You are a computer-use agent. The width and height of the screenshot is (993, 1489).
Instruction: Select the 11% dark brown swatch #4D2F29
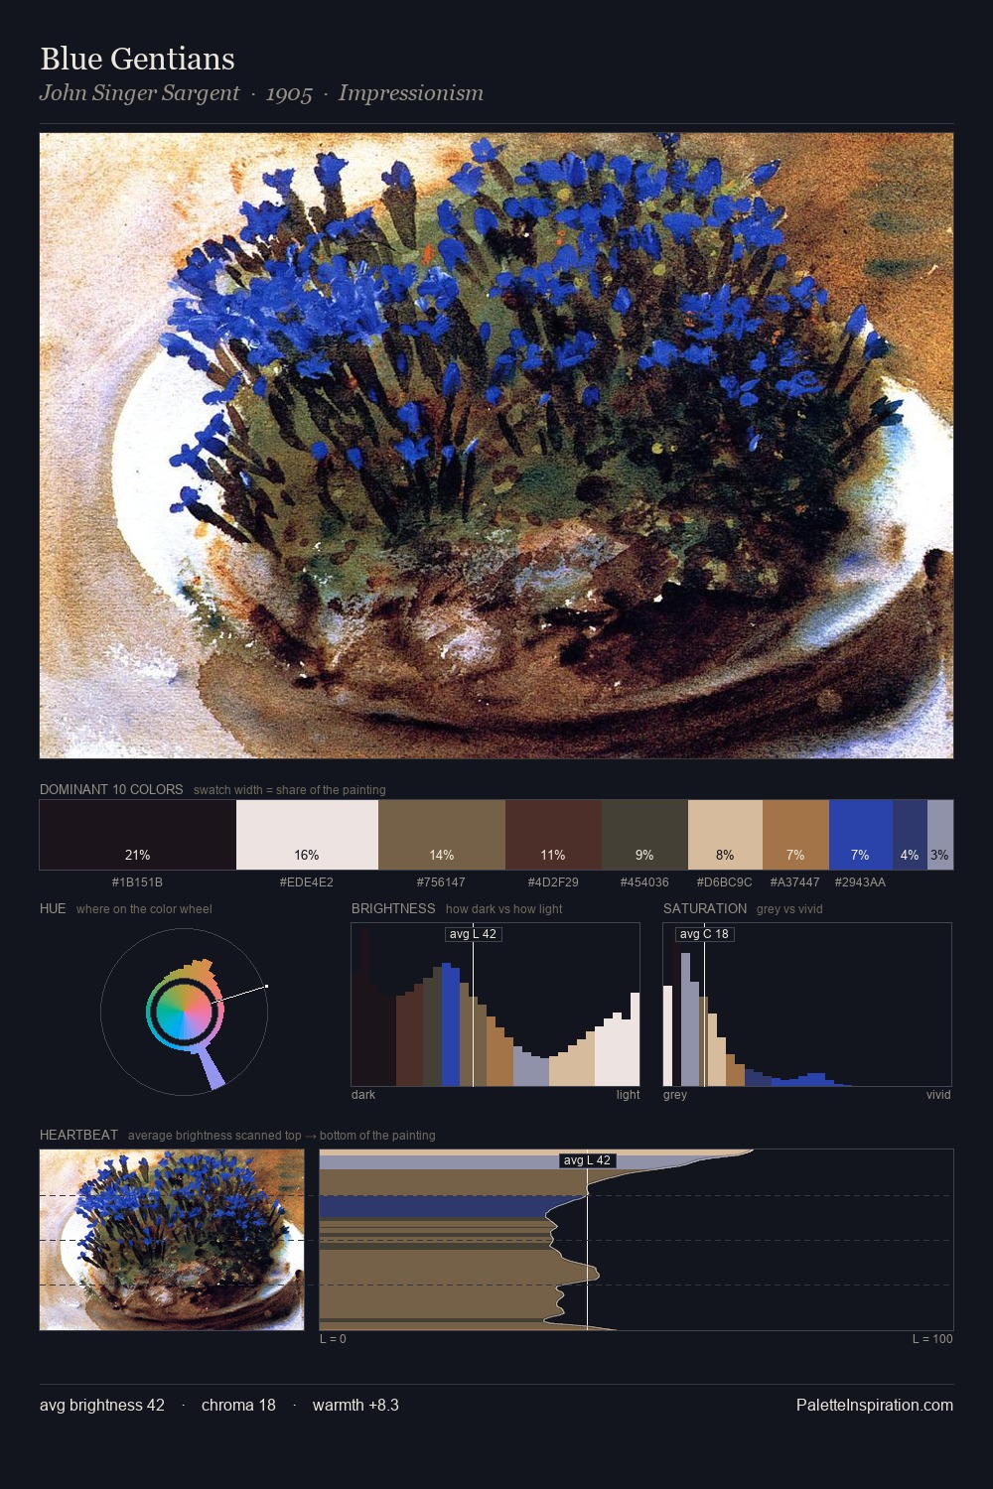click(x=553, y=835)
